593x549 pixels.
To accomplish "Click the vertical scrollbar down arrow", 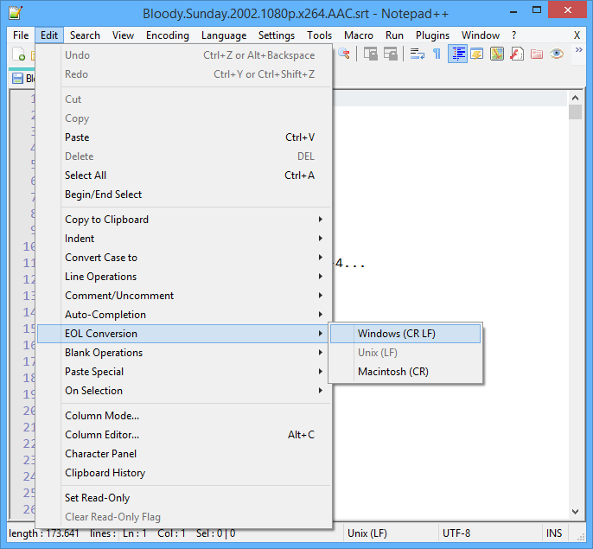I will click(x=576, y=511).
